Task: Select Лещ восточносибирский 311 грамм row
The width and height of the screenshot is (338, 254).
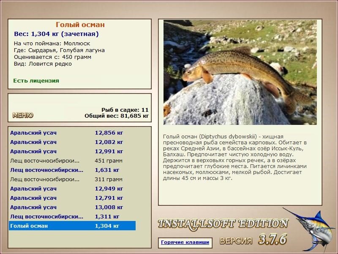Action: click(x=72, y=179)
